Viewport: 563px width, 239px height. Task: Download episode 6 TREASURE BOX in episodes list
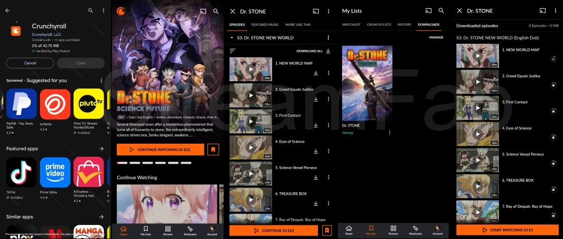[x=316, y=204]
